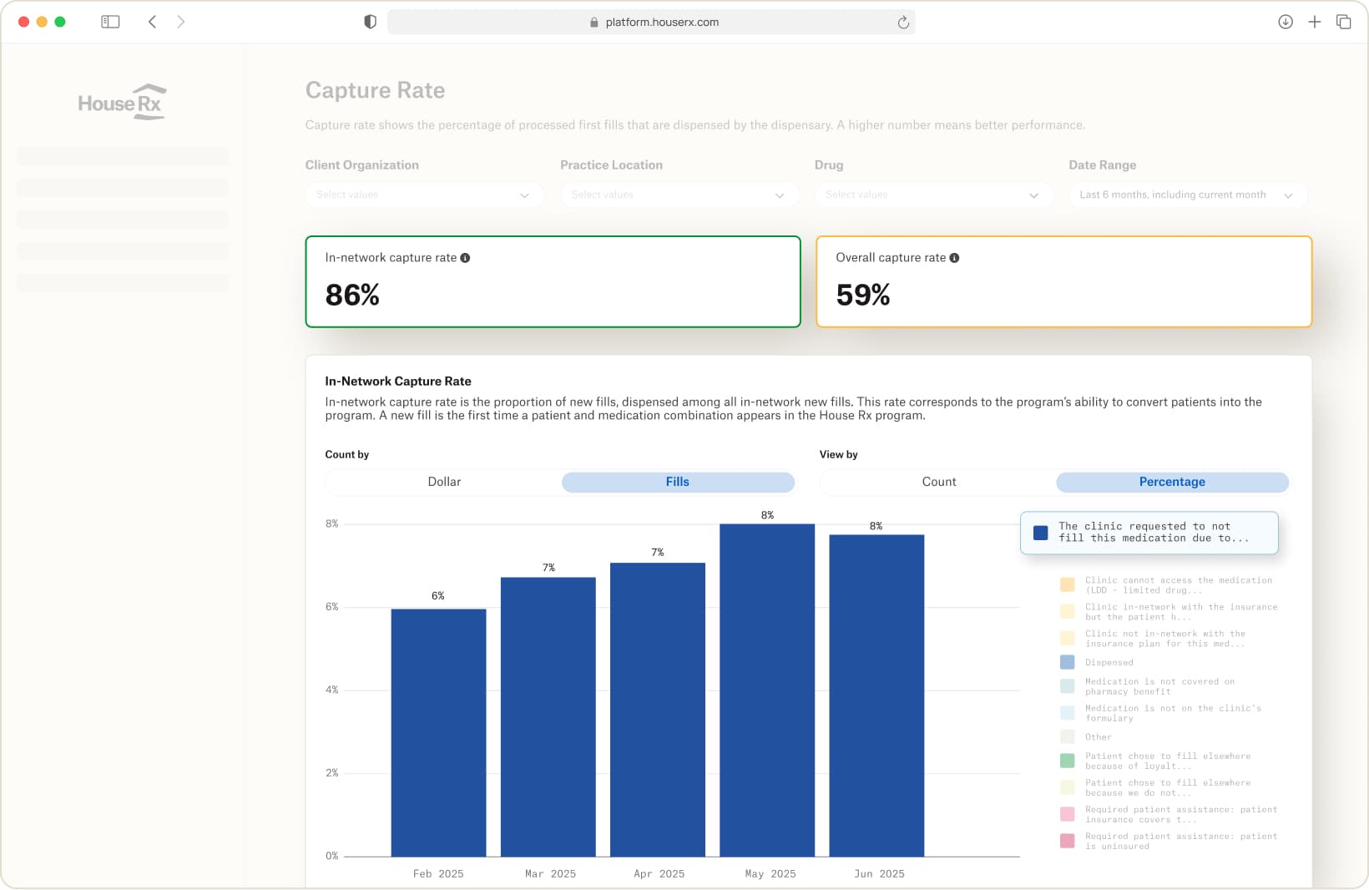Click the House Rx logo

coord(122,103)
